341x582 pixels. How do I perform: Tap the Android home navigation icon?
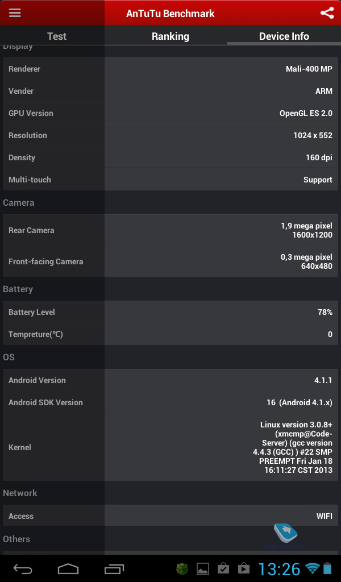pos(68,568)
